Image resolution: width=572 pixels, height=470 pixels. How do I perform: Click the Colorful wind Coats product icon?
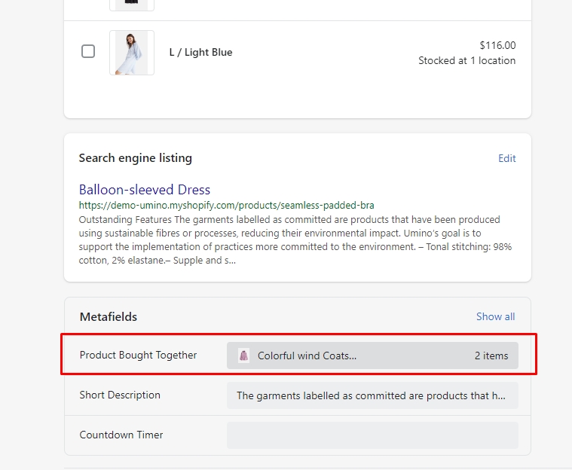243,356
